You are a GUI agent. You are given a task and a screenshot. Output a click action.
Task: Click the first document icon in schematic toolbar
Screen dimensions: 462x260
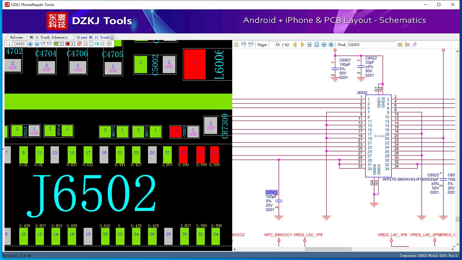point(236,45)
